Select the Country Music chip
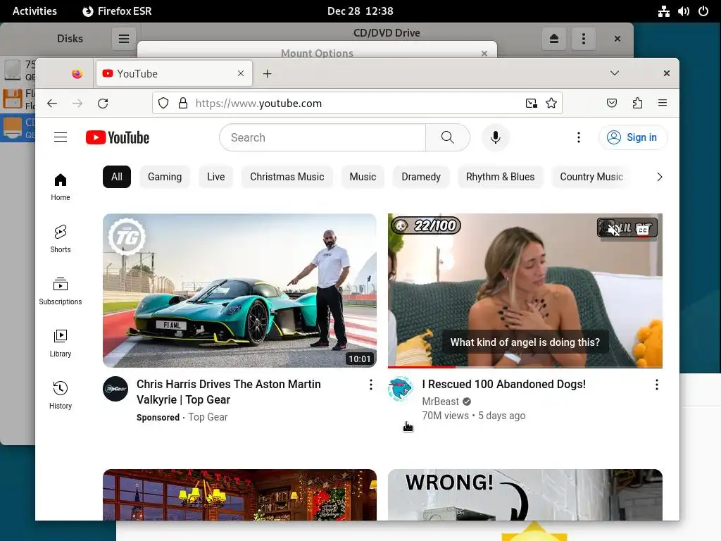The width and height of the screenshot is (721, 541). 591,177
